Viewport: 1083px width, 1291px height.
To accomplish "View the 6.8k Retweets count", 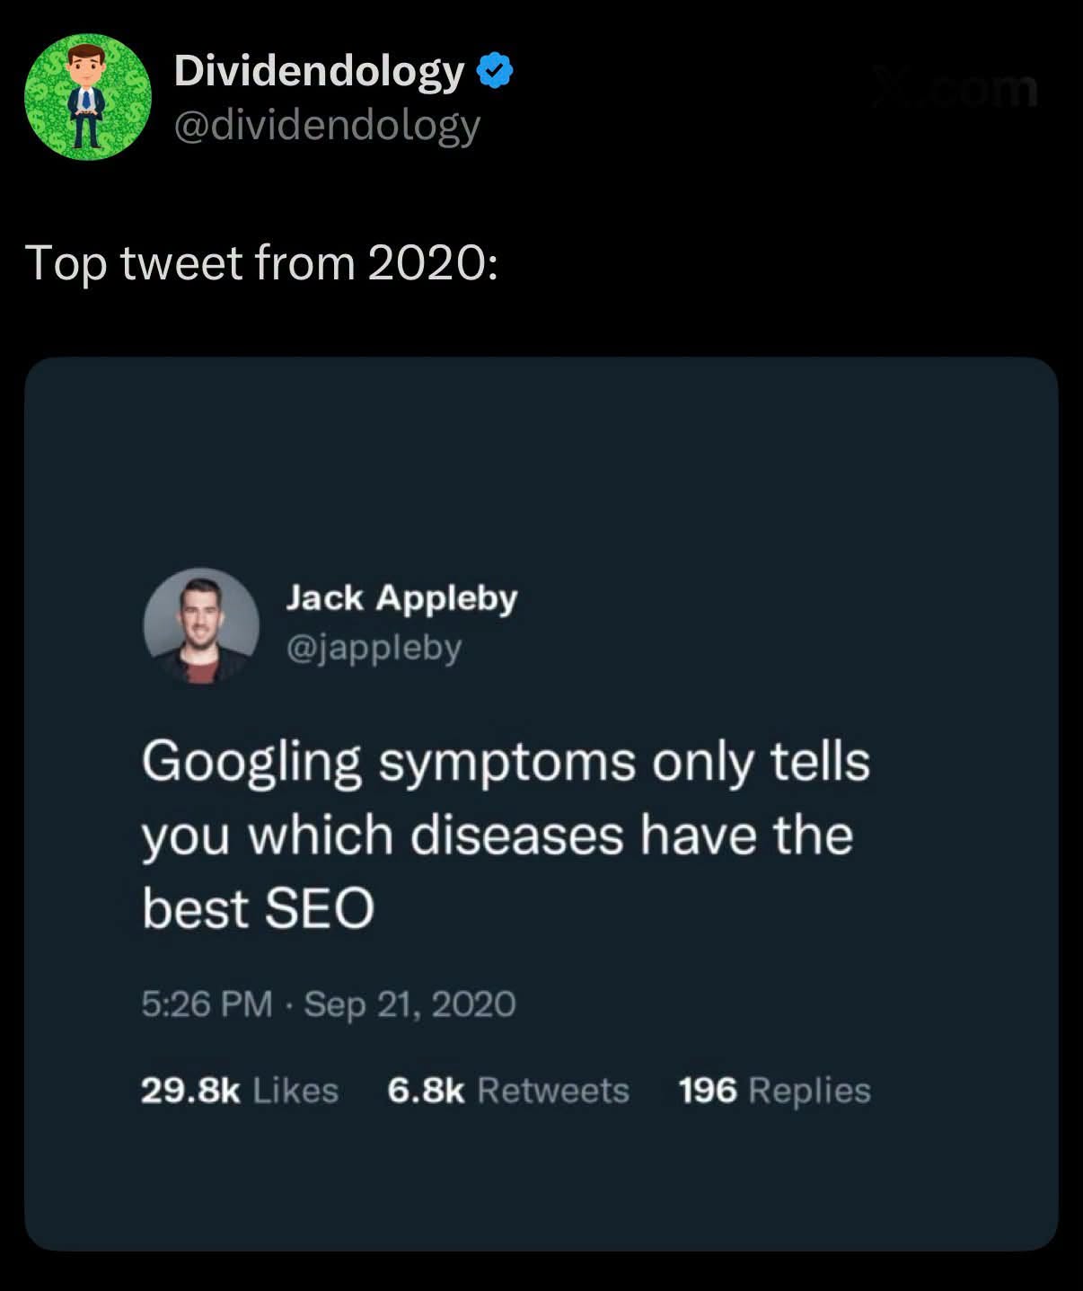I will 508,1091.
